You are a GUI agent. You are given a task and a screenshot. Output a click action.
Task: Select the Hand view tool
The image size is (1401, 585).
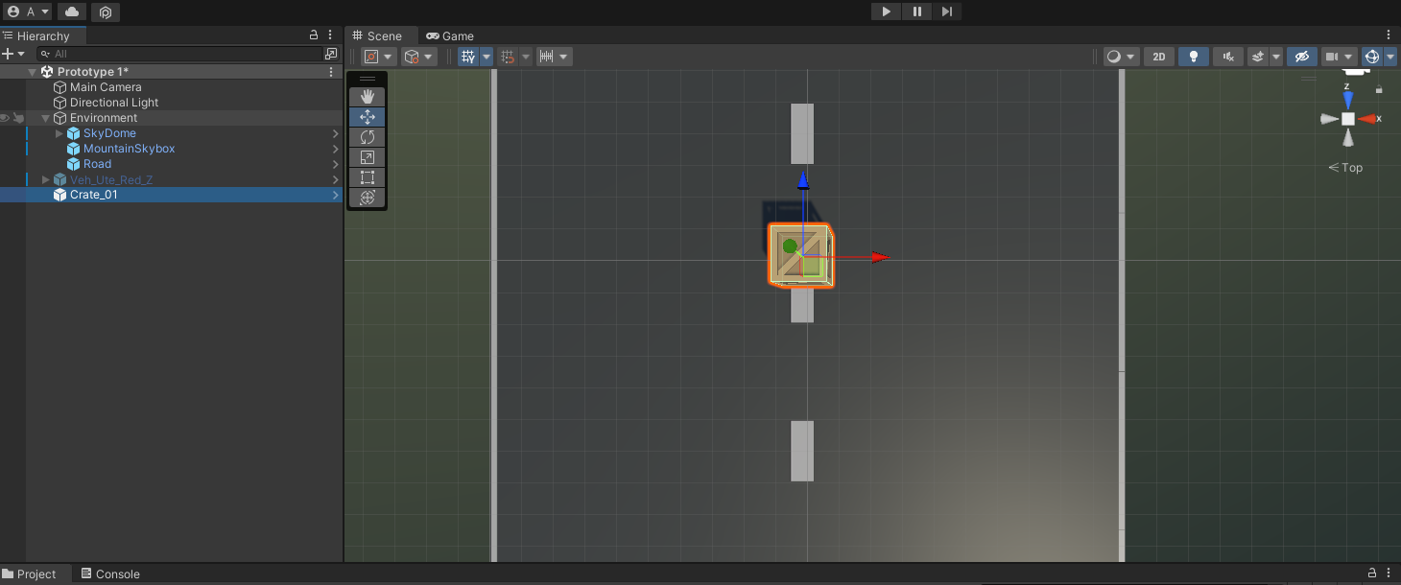(x=367, y=97)
